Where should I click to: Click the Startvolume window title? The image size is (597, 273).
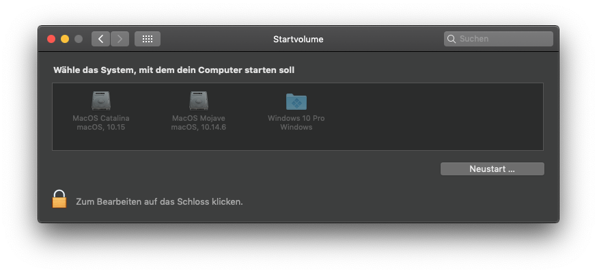(x=298, y=40)
